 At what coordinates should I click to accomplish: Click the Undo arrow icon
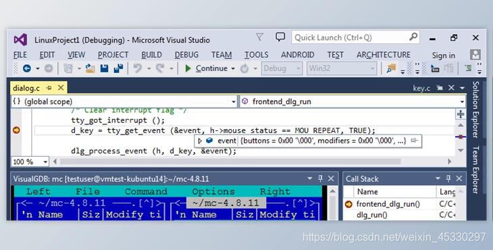[x=137, y=68]
